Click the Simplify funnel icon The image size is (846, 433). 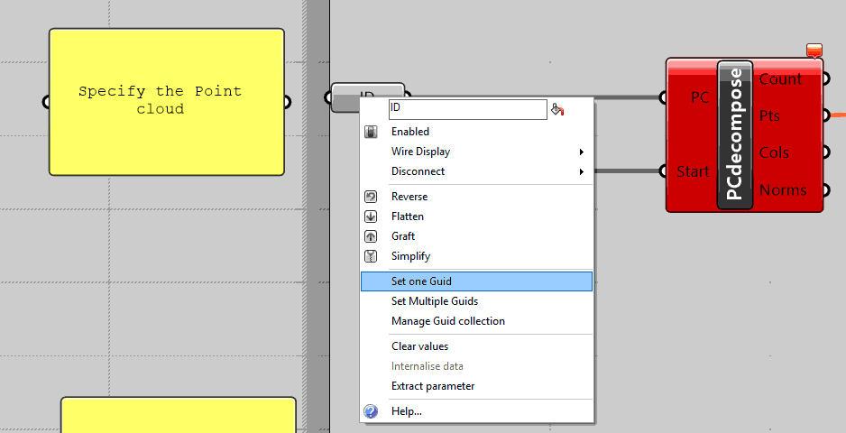tap(371, 256)
